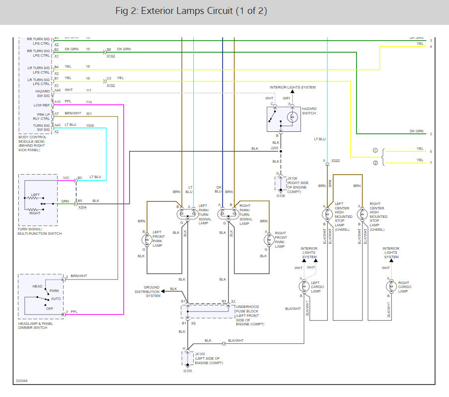Click the 'LEFT' contact label in turn switch
Image resolution: width=449 pixels, height=397 pixels.
pyautogui.click(x=35, y=195)
